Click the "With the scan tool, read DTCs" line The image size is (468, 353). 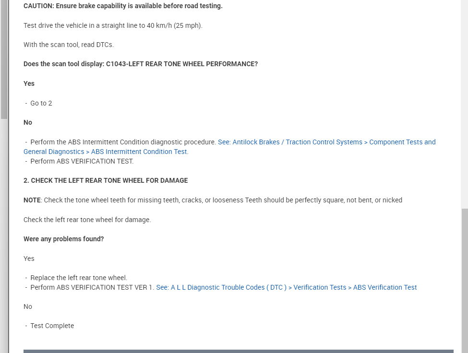tap(69, 45)
